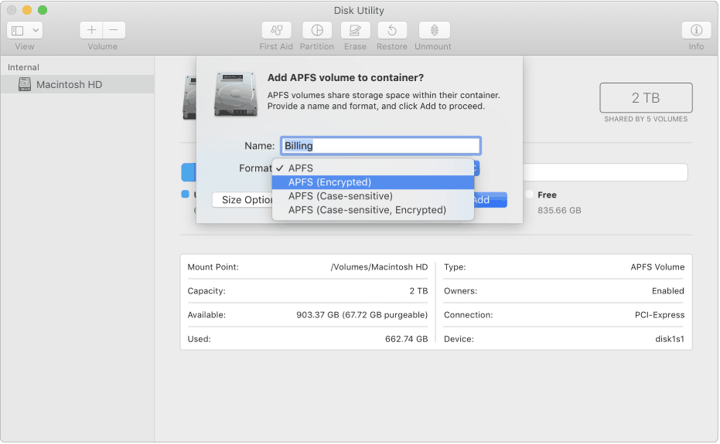The height and width of the screenshot is (444, 720).
Task: Open the View dropdown chevron
Action: [x=36, y=31]
